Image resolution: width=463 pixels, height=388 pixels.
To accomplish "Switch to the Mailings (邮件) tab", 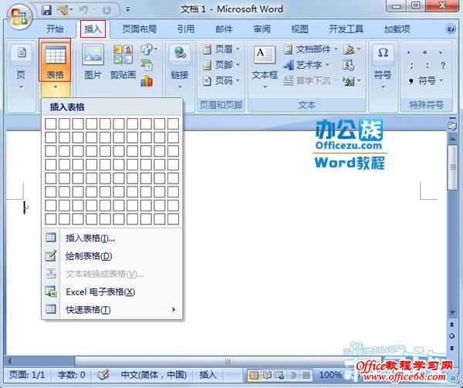I will click(224, 29).
